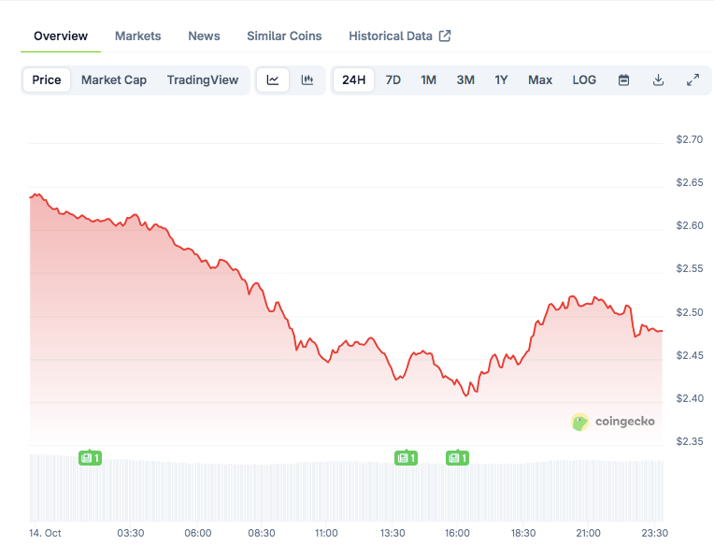Viewport: 714px width, 545px height.
Task: Select the 24H time range
Action: pos(354,80)
